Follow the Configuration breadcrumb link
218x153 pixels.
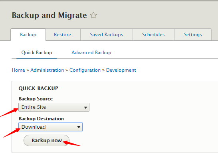click(85, 70)
